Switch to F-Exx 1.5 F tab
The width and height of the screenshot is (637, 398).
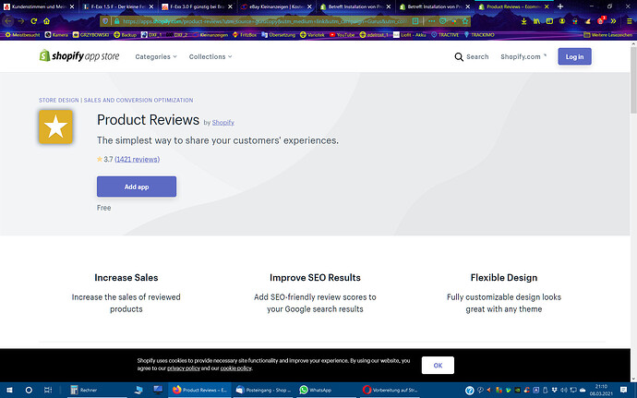coord(118,6)
